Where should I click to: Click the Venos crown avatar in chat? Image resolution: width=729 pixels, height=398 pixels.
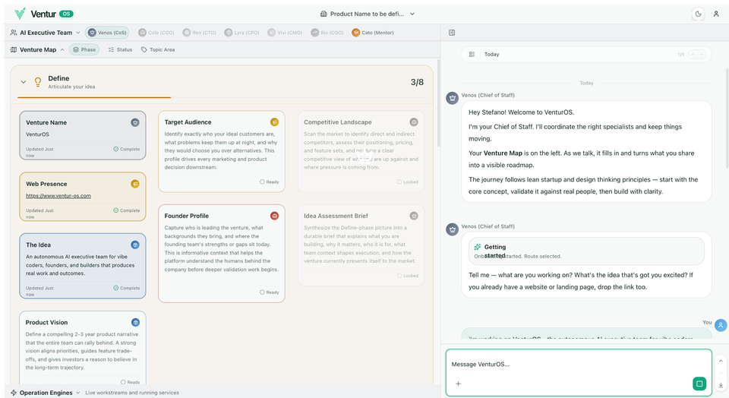tap(453, 97)
